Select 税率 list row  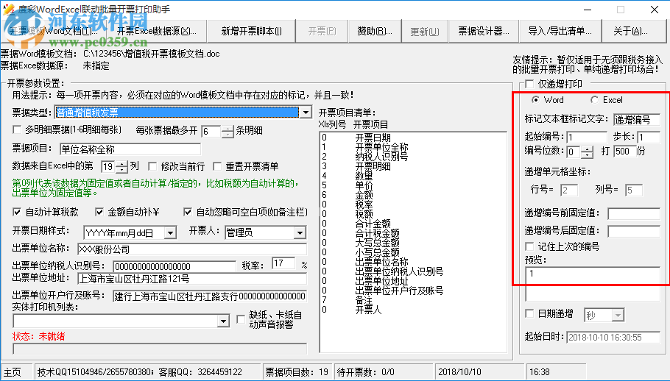click(413, 204)
